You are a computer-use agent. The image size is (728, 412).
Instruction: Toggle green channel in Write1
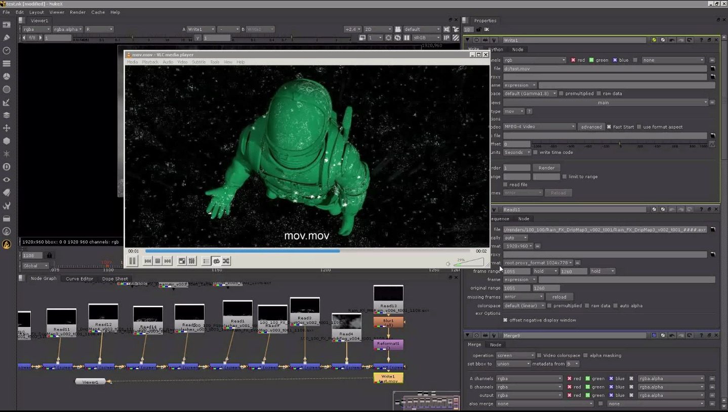point(591,60)
